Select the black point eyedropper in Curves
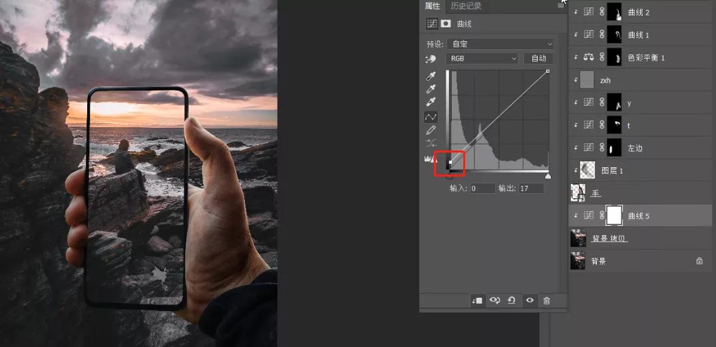This screenshot has height=347, width=716. (431, 76)
